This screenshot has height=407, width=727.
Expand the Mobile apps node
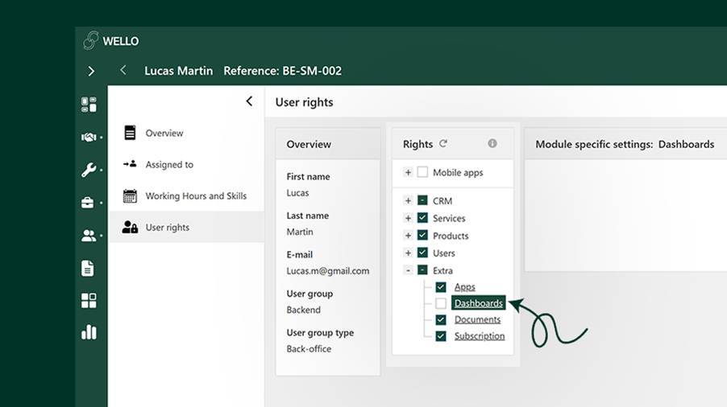coord(408,172)
